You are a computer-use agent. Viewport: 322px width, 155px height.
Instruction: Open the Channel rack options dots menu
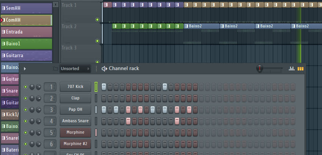96,69
